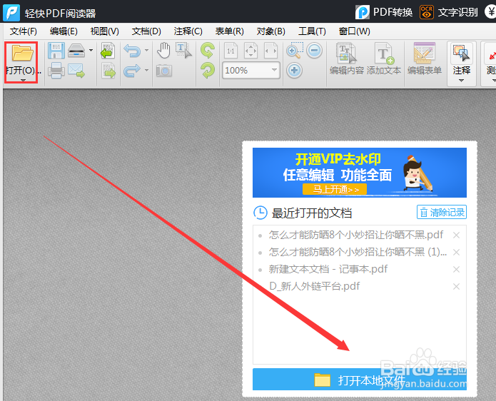Expand the Redo history dropdown

[146, 70]
